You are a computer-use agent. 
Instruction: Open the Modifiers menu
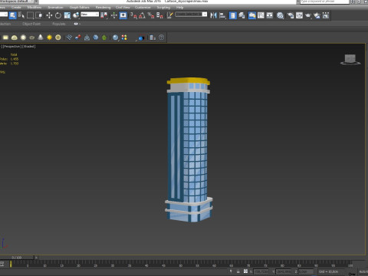34,7
